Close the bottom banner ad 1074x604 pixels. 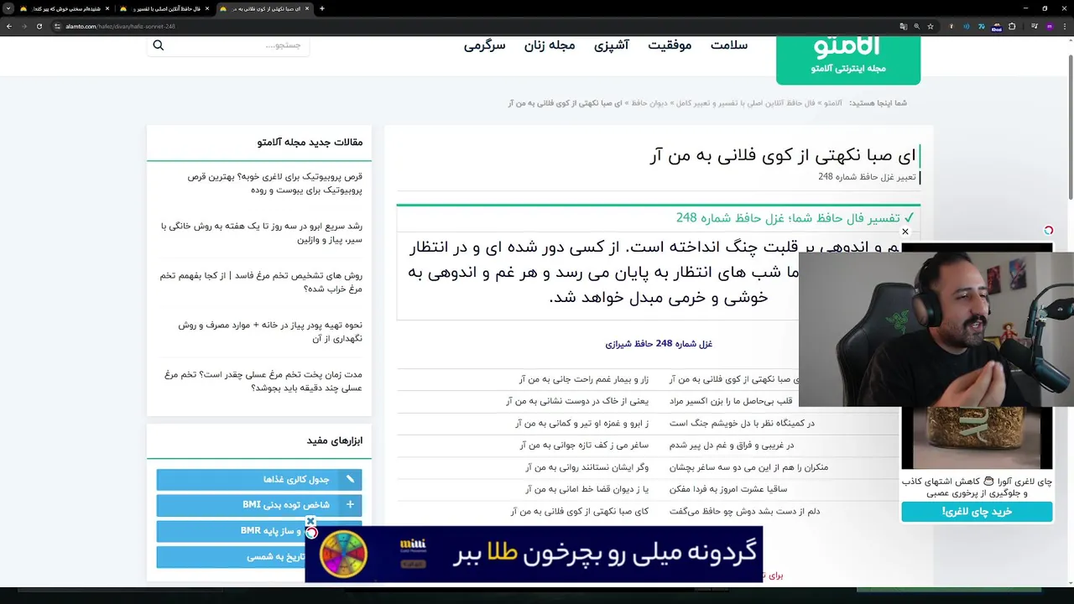pos(310,521)
